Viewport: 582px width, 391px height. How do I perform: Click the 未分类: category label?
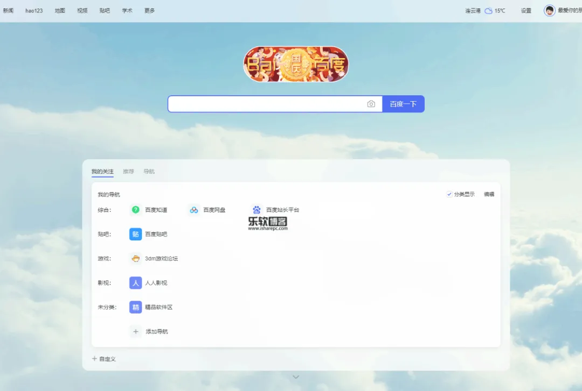(x=107, y=307)
